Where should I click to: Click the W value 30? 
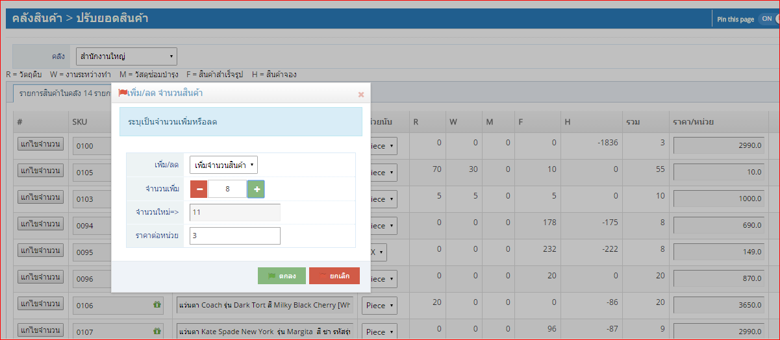472,169
